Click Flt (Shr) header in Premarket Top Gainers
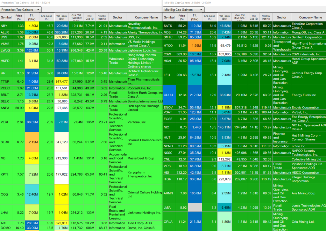 [x=32, y=17]
